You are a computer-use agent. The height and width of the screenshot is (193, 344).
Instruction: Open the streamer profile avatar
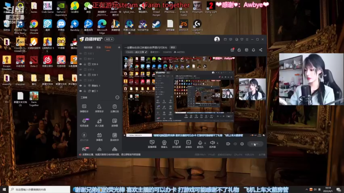[x=217, y=39]
